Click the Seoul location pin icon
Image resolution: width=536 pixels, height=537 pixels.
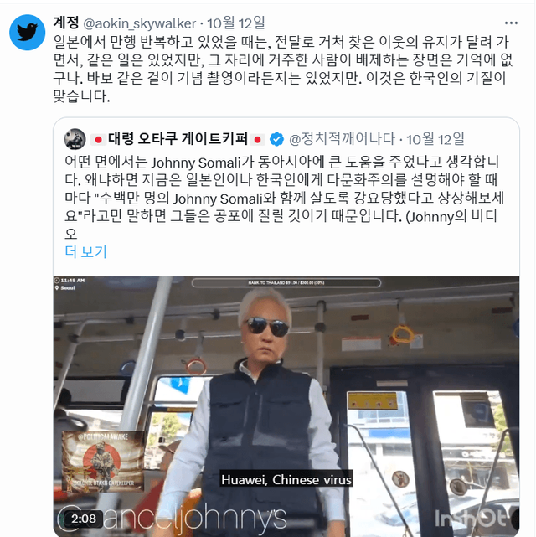click(57, 288)
